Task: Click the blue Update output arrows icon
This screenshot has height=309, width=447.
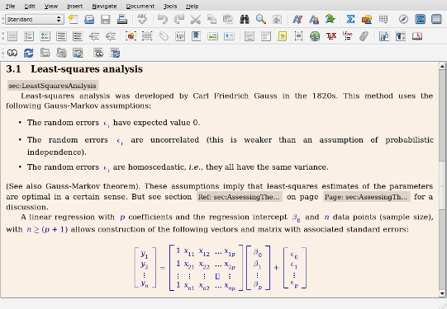Action: (29, 53)
